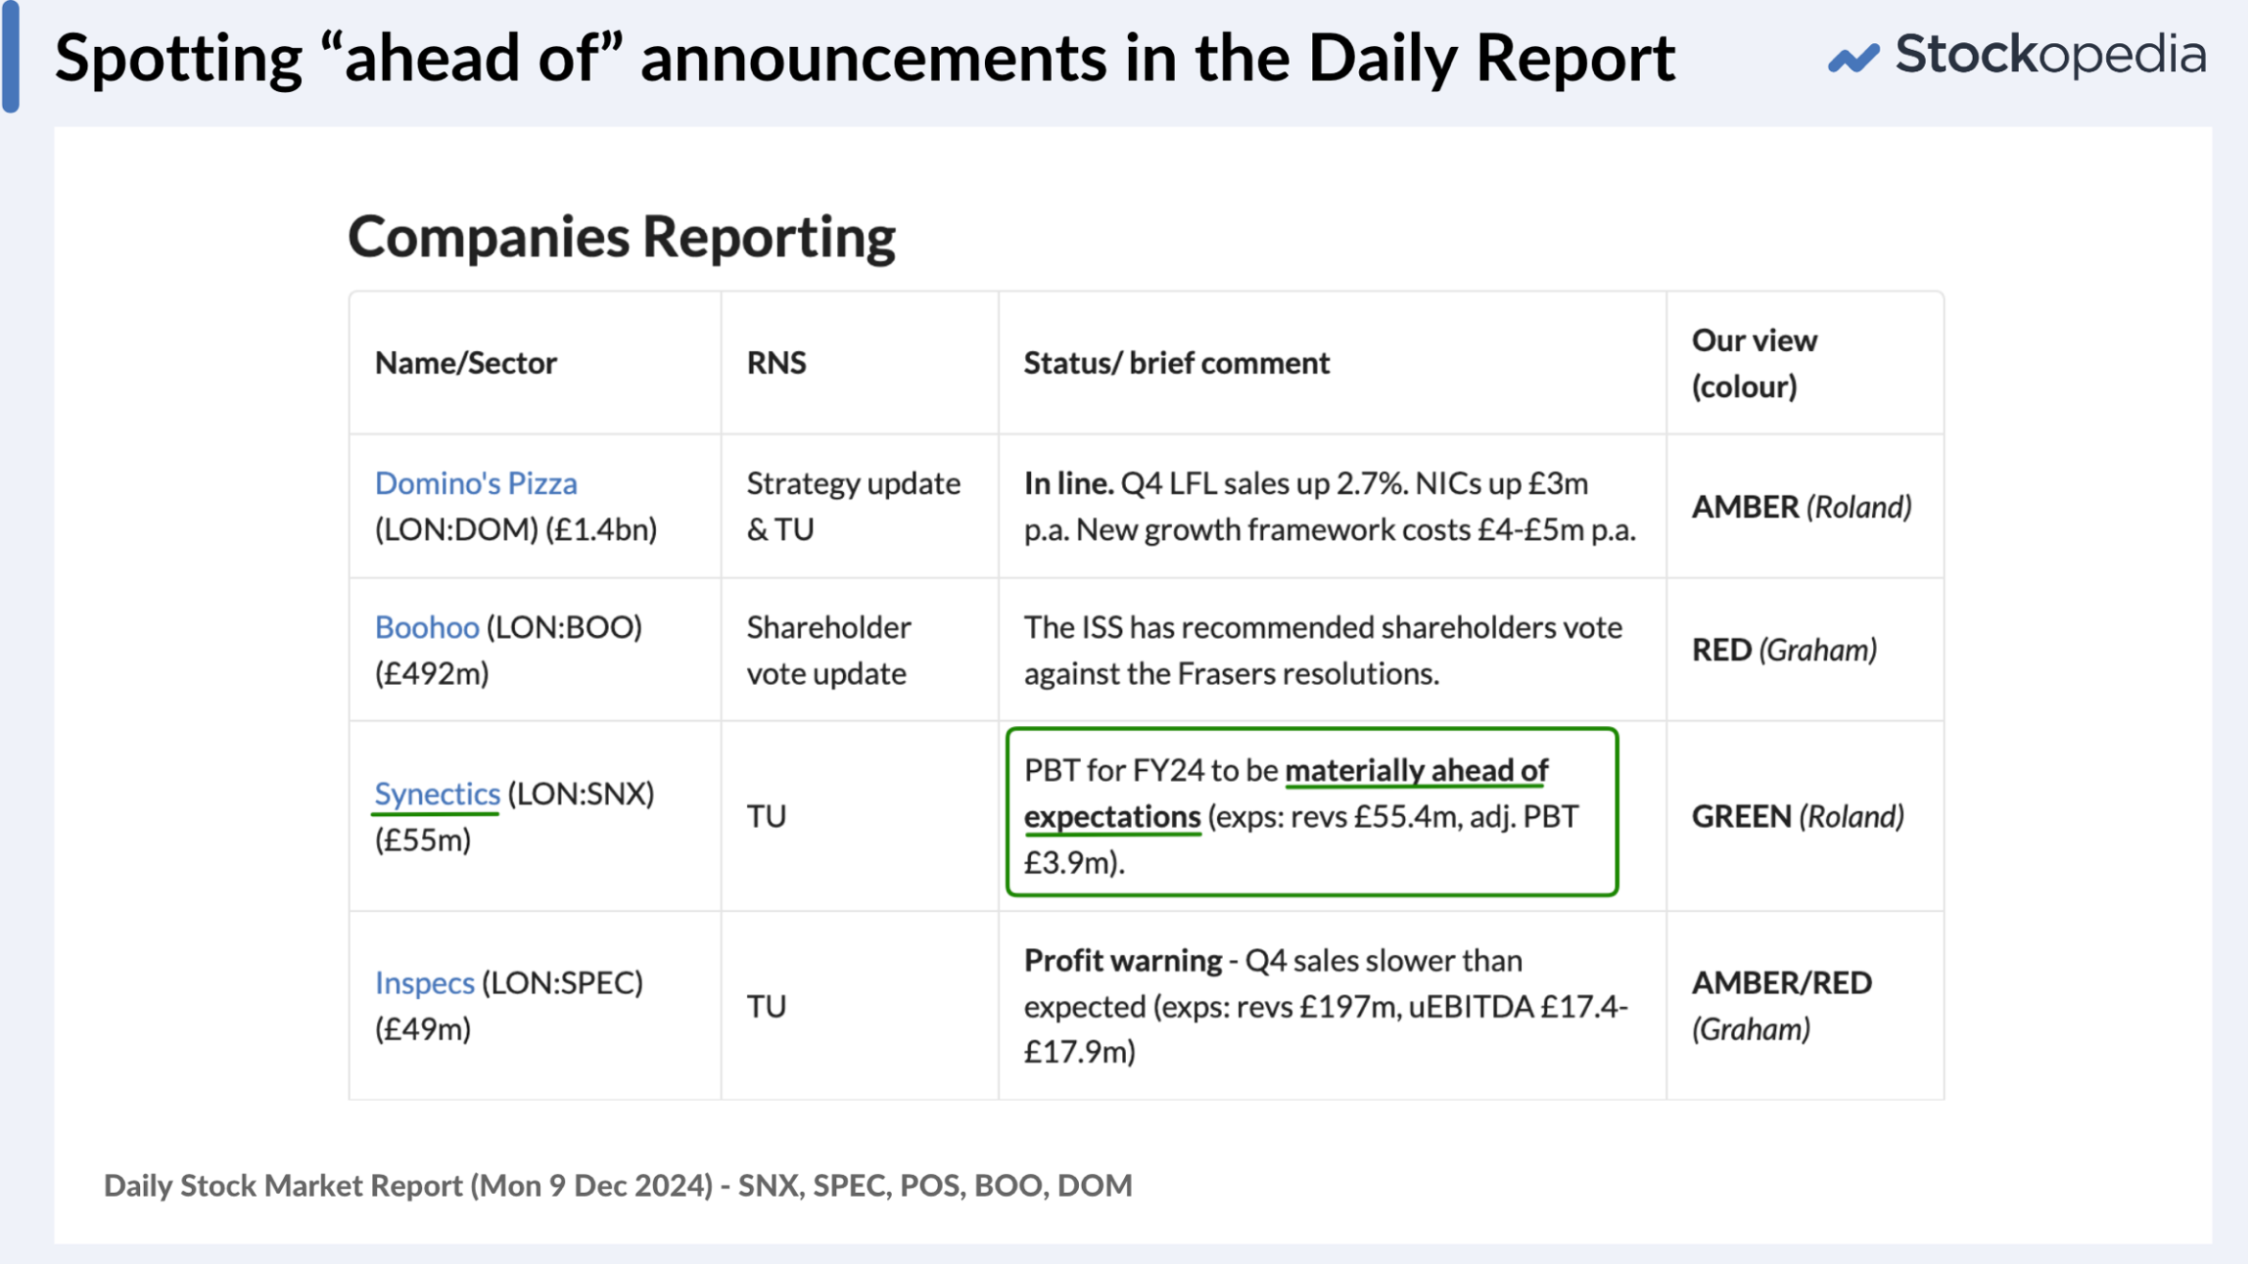Image resolution: width=2248 pixels, height=1264 pixels.
Task: Open the Inspecs company link
Action: pos(424,982)
